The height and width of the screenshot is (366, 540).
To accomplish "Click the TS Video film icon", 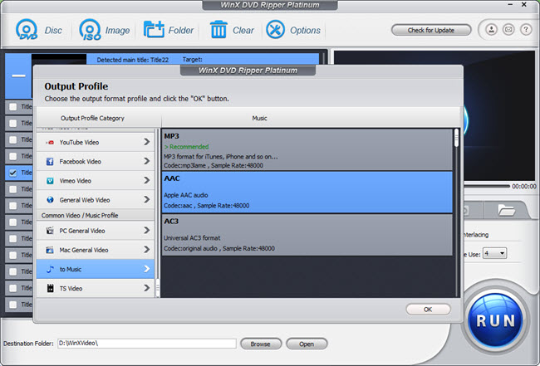I will pos(51,288).
